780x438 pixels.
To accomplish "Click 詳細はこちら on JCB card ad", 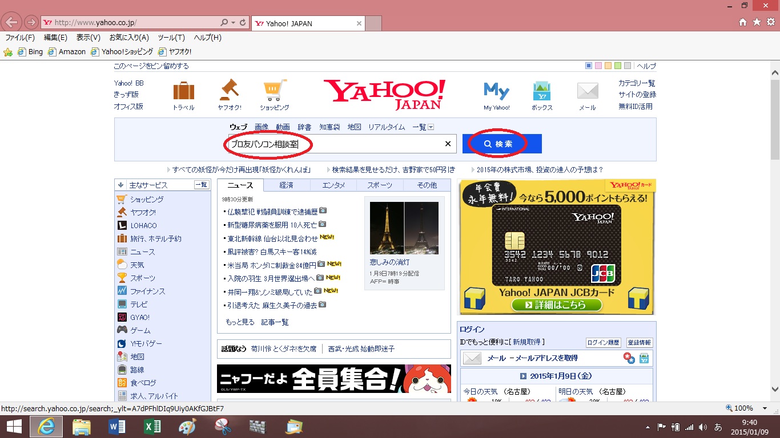I will (x=557, y=305).
